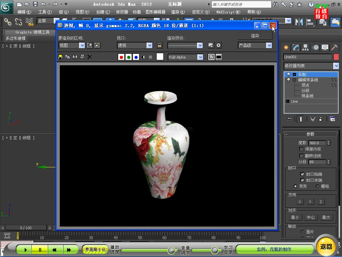Click the 渲染 button in render window
This screenshot has width=342, height=257.
(x=255, y=35)
